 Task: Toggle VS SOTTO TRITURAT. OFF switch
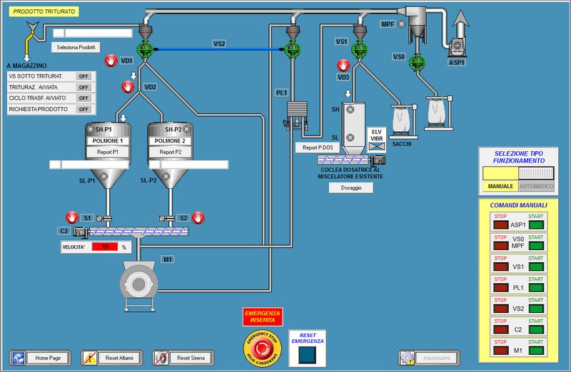coord(84,76)
